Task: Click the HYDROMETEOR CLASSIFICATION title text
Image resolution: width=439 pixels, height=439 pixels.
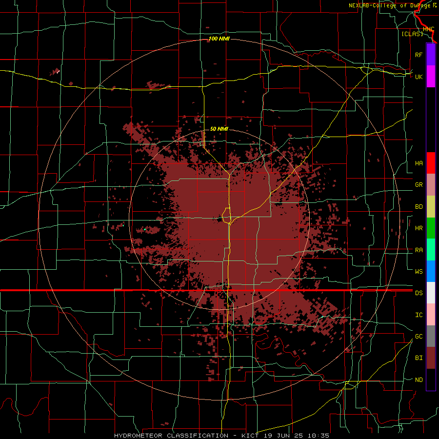Action: pos(171,436)
